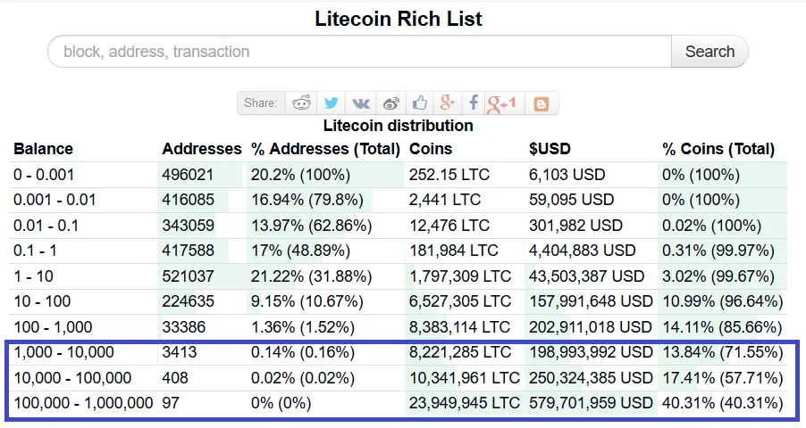The width and height of the screenshot is (806, 428).
Task: Click the Balance column header
Action: click(43, 149)
